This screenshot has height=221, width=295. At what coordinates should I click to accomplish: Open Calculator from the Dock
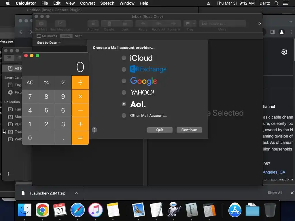[209, 210]
